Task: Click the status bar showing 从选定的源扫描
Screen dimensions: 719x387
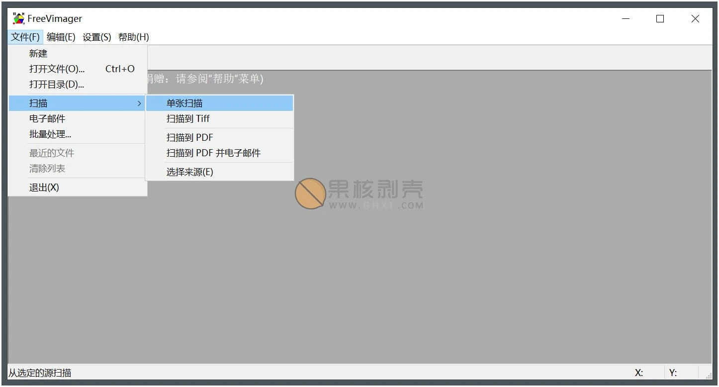Action: (x=40, y=372)
